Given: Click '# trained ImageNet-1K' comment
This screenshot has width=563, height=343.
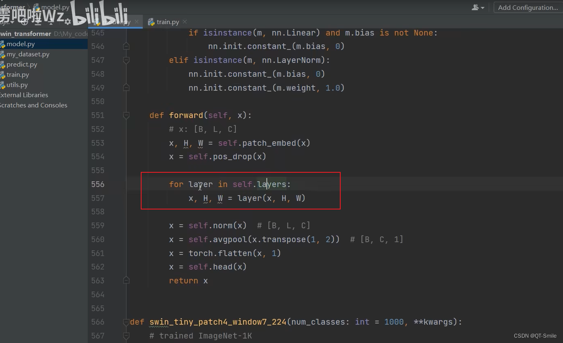Looking at the screenshot, I should (201, 336).
